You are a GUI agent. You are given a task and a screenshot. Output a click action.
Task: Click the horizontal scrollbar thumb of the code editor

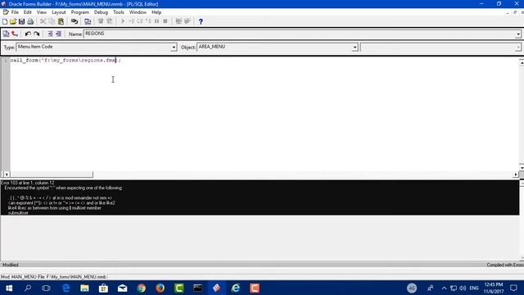[x=52, y=175]
